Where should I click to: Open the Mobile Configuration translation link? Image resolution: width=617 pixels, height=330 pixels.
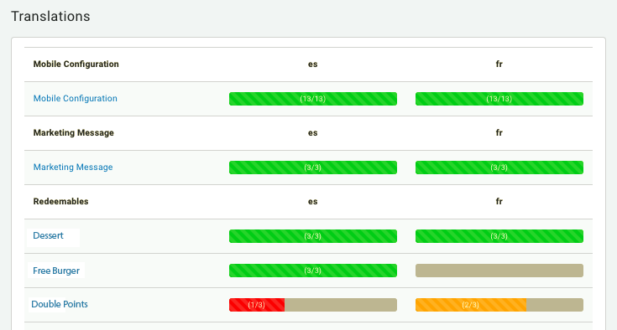coord(76,99)
